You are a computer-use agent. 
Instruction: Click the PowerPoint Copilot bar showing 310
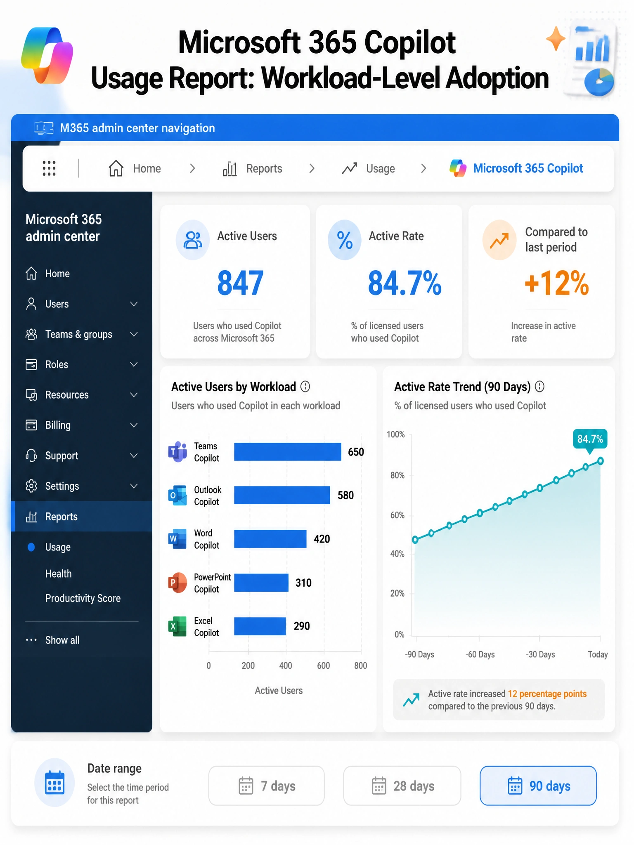tap(261, 583)
